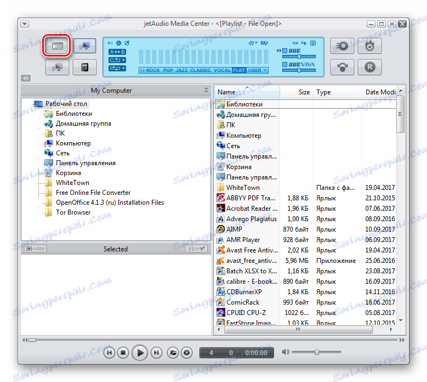Image resolution: width=427 pixels, height=382 pixels.
Task: Select the JAZZ equalizer preset
Action: click(x=181, y=70)
